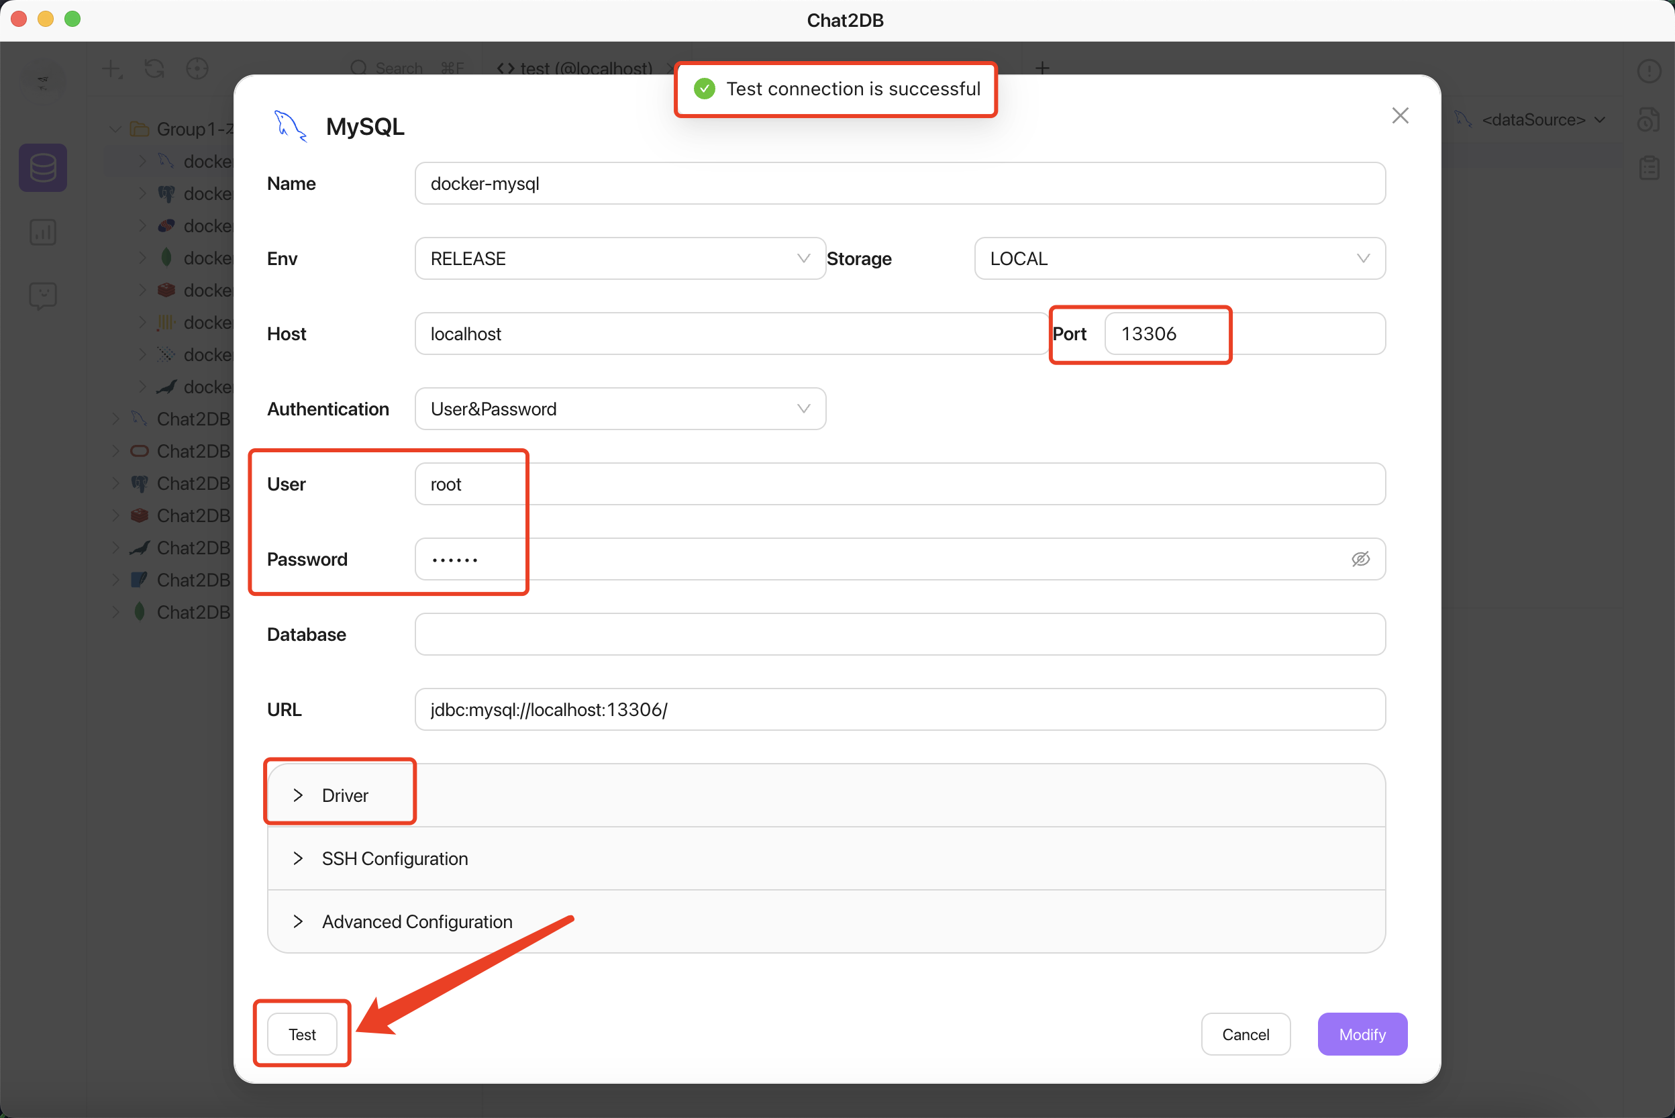Focus the User field root
The height and width of the screenshot is (1118, 1675).
tap(900, 484)
